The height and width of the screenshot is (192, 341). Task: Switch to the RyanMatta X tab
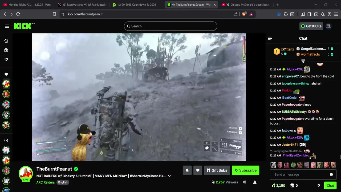pyautogui.click(x=83, y=5)
